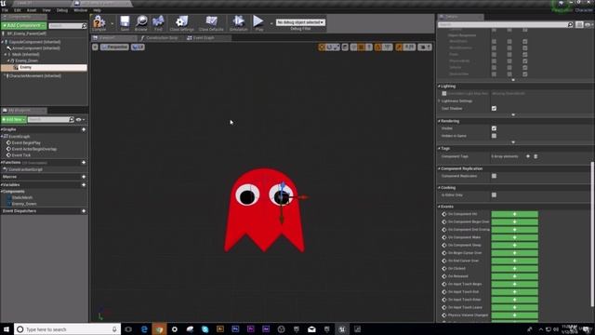The width and height of the screenshot is (595, 335).
Task: Click the Lit view mode button
Action: coord(138,47)
